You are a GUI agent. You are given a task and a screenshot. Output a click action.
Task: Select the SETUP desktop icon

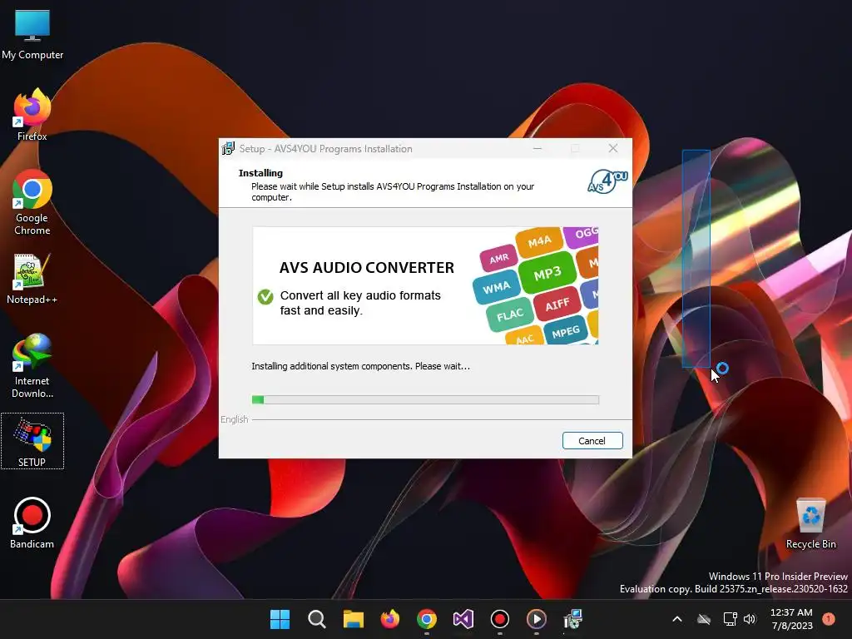pos(32,441)
